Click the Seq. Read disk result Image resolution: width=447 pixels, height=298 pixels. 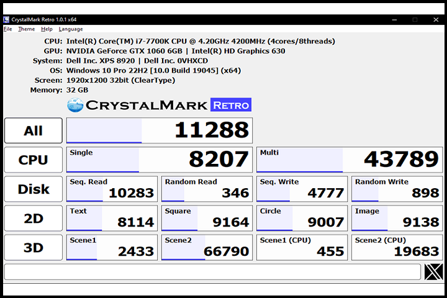[x=112, y=189]
